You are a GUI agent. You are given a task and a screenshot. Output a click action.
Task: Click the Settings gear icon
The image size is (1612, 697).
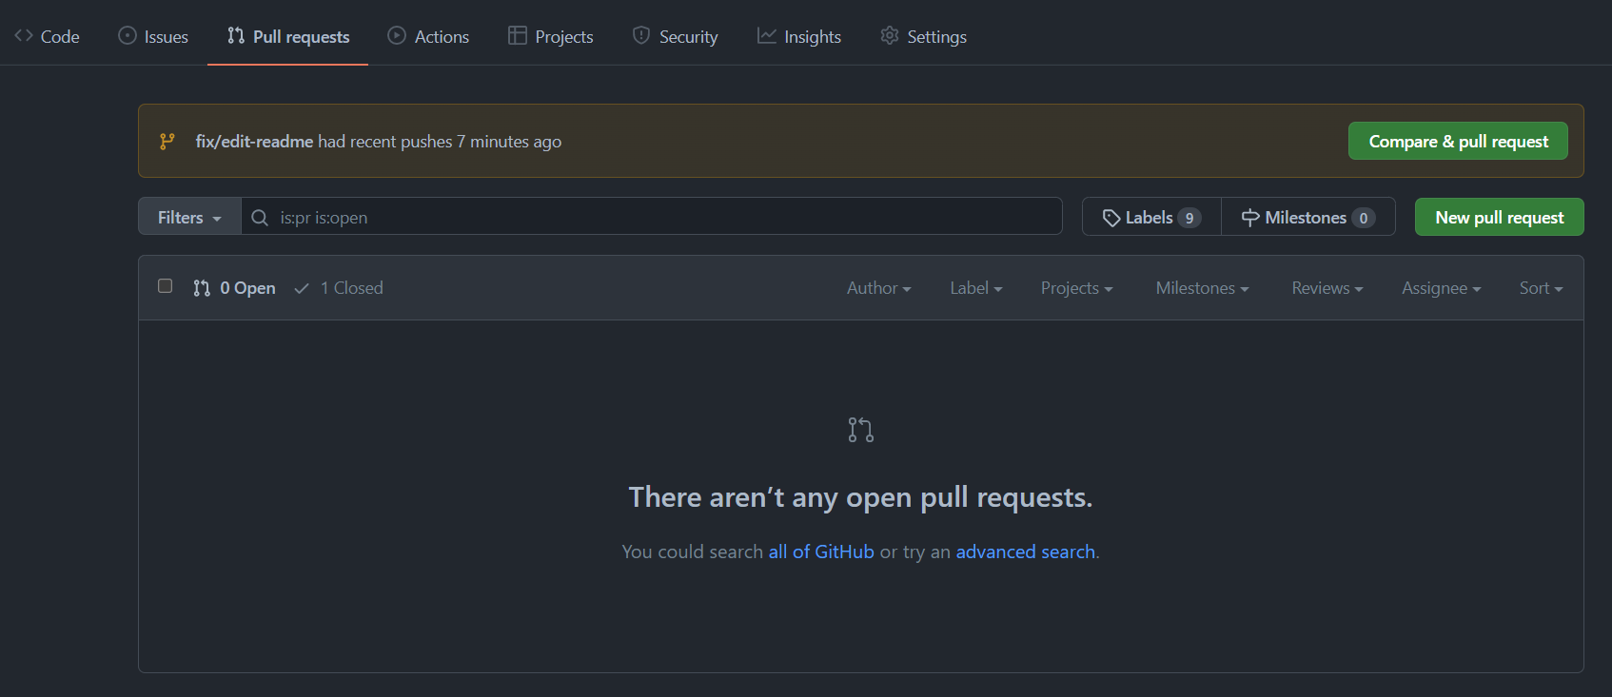click(x=890, y=35)
